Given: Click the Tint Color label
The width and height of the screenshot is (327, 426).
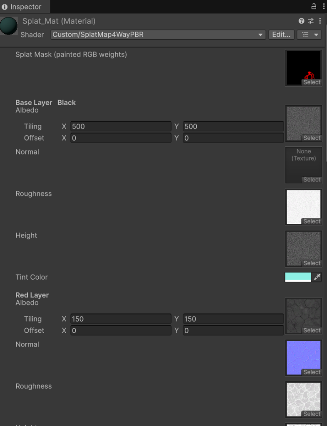Looking at the screenshot, I should tap(32, 277).
